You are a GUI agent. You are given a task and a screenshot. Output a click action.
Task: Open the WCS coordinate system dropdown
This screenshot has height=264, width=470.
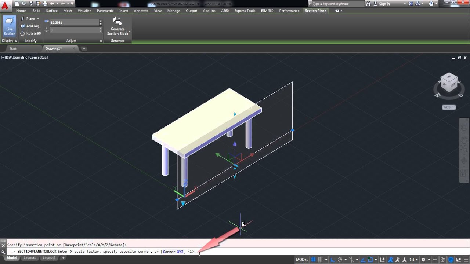point(449,107)
